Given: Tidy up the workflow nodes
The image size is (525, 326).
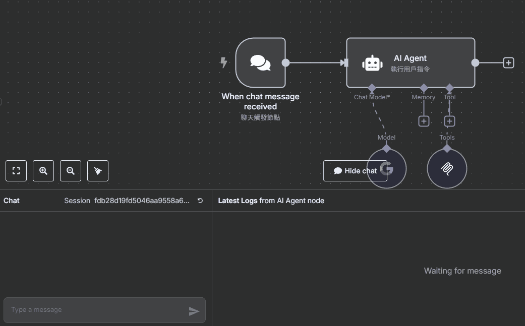Looking at the screenshot, I should pyautogui.click(x=98, y=171).
